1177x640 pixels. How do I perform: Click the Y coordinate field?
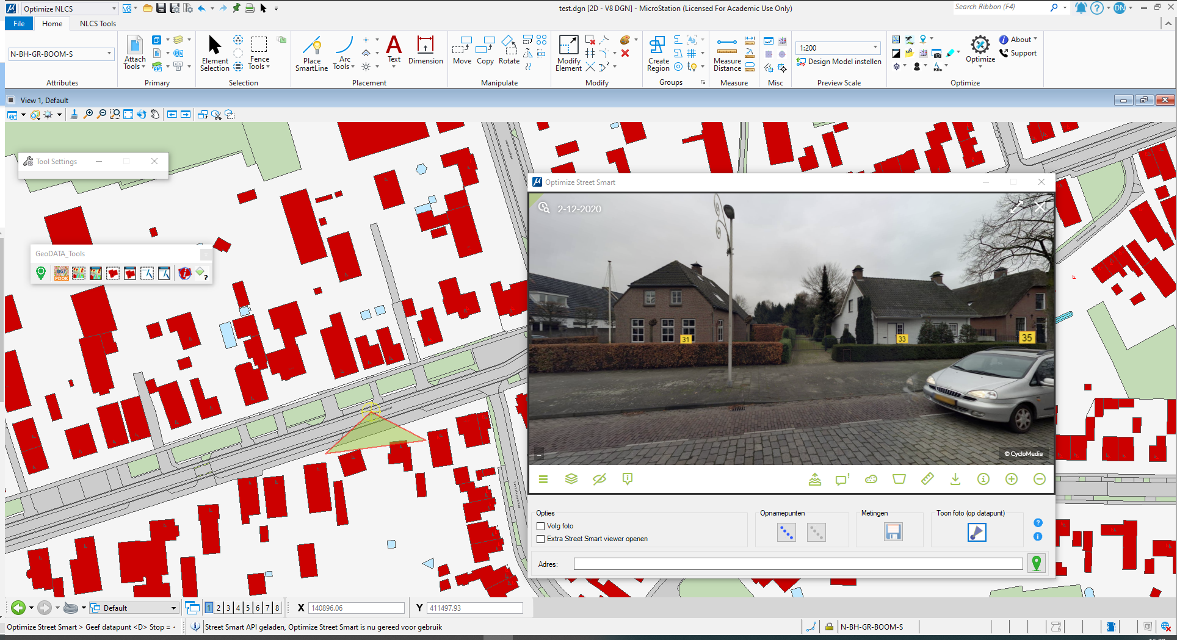point(475,608)
